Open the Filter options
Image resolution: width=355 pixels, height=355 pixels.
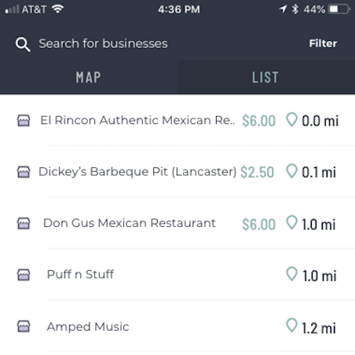click(323, 43)
